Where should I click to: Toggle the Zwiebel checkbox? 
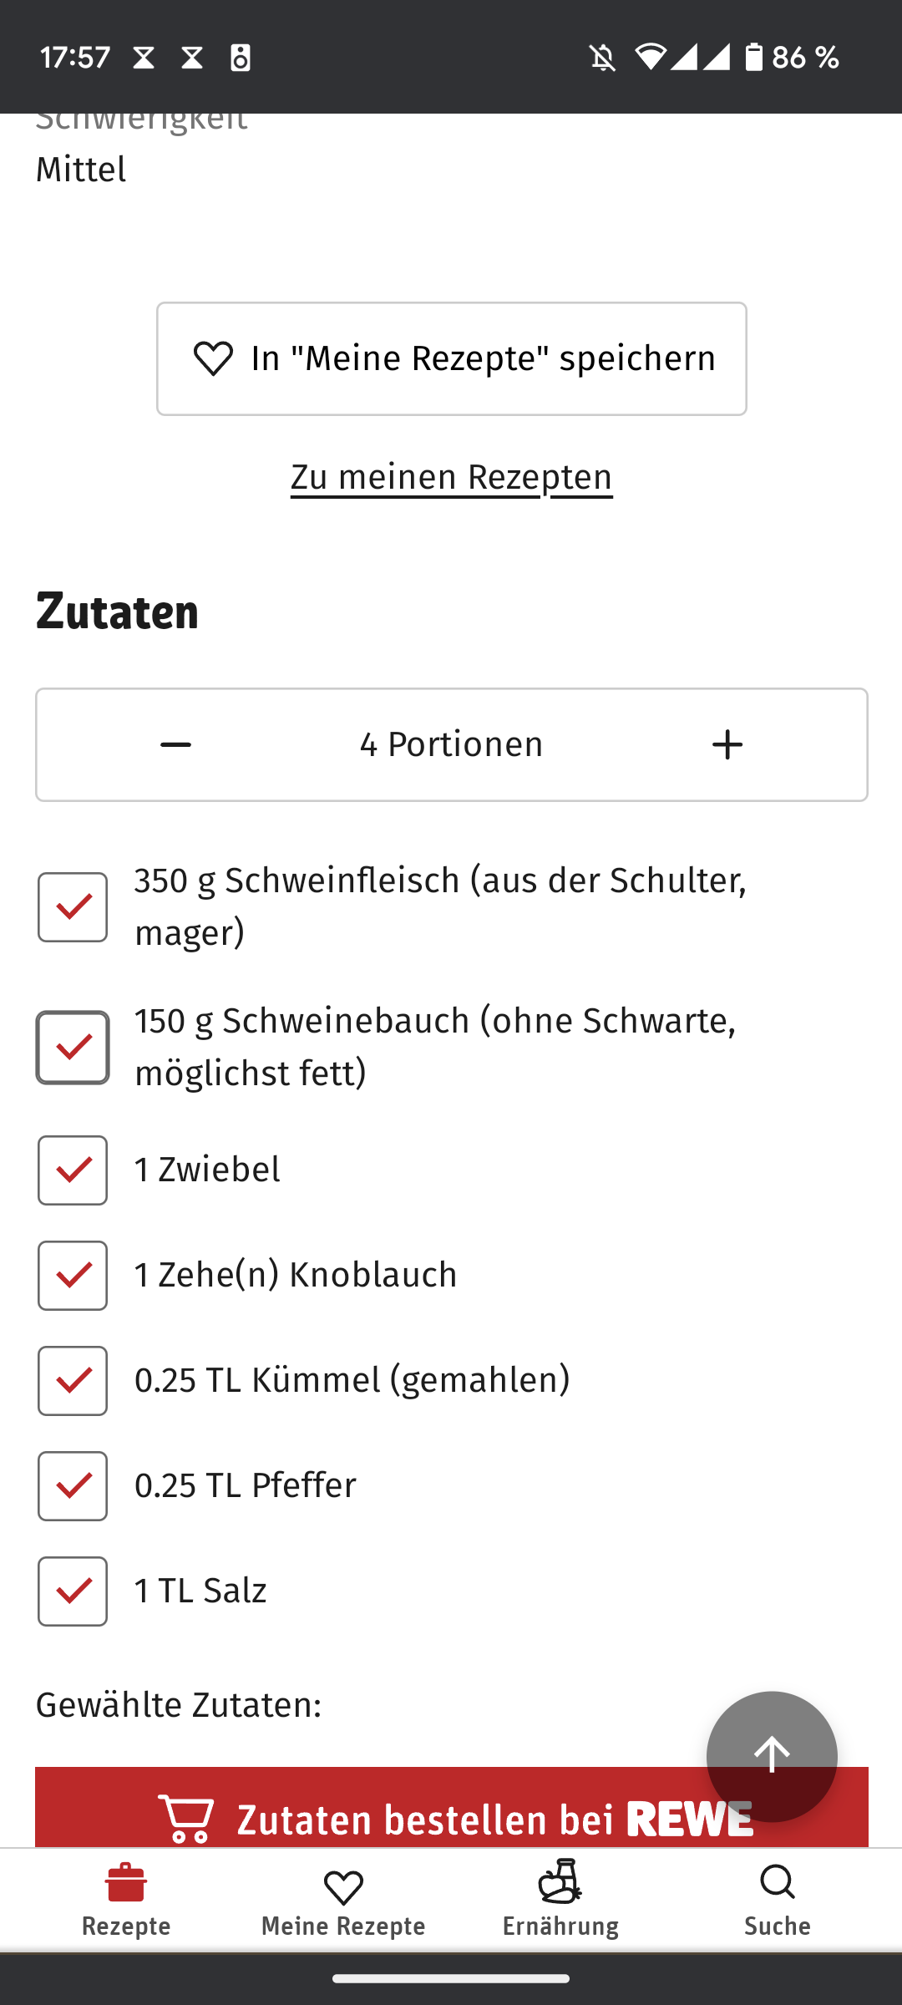pyautogui.click(x=73, y=1170)
